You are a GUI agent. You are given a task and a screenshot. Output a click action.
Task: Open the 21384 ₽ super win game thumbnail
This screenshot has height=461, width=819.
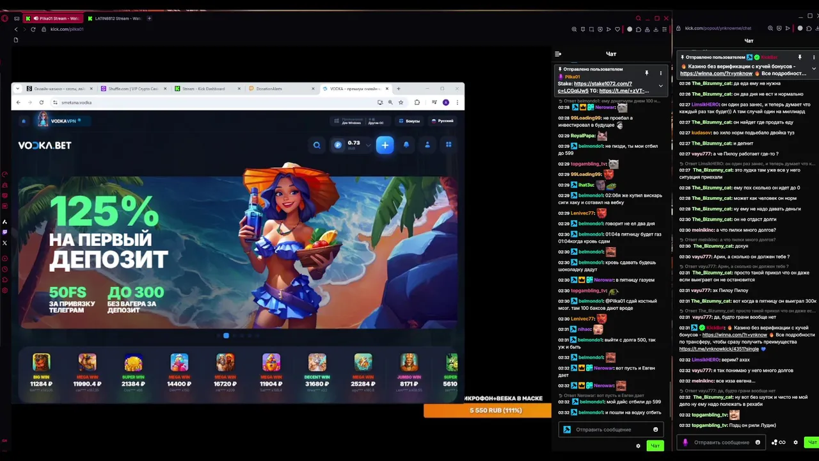[x=133, y=363]
